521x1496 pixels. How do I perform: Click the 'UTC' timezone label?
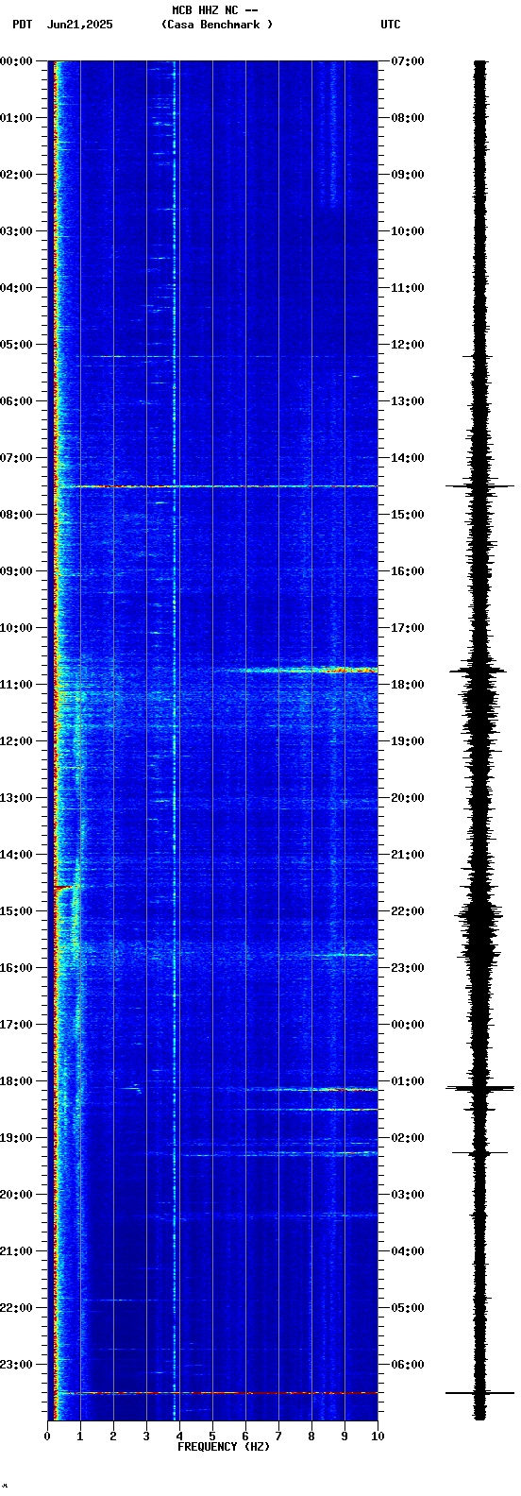(x=391, y=25)
